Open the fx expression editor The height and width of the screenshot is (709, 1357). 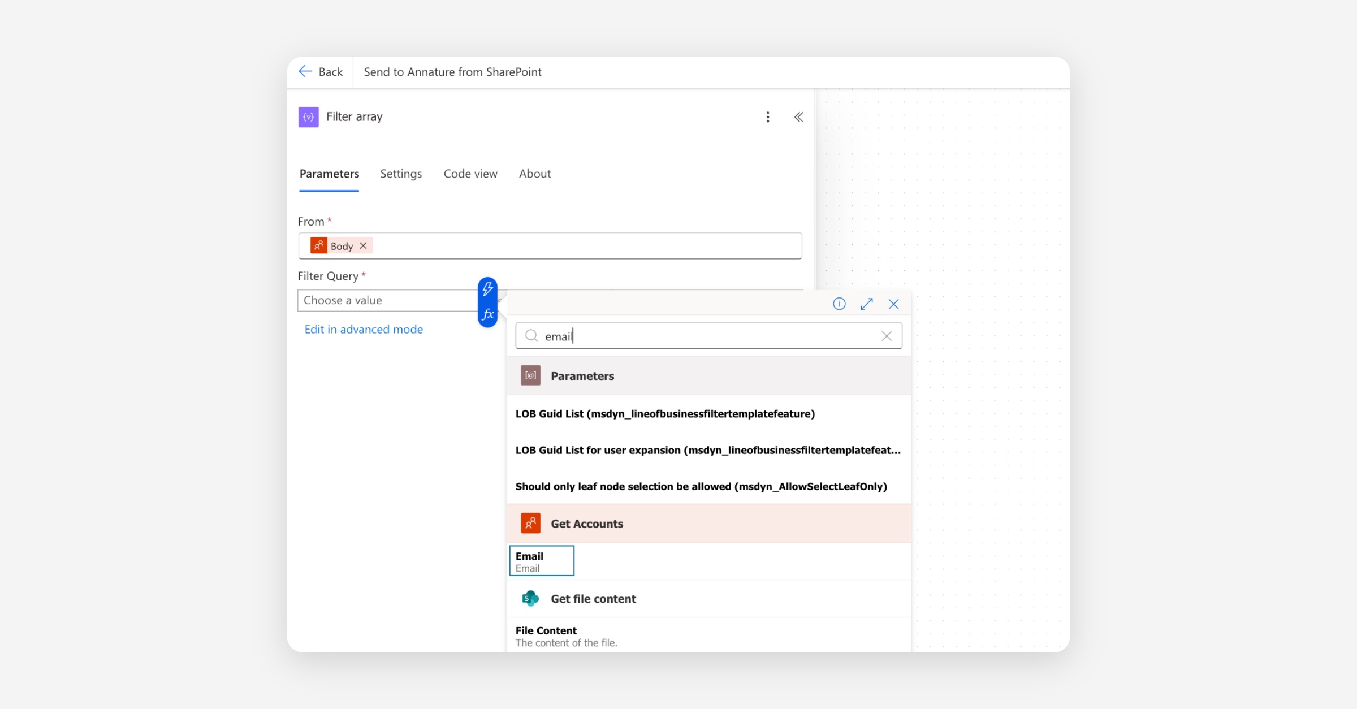487,314
